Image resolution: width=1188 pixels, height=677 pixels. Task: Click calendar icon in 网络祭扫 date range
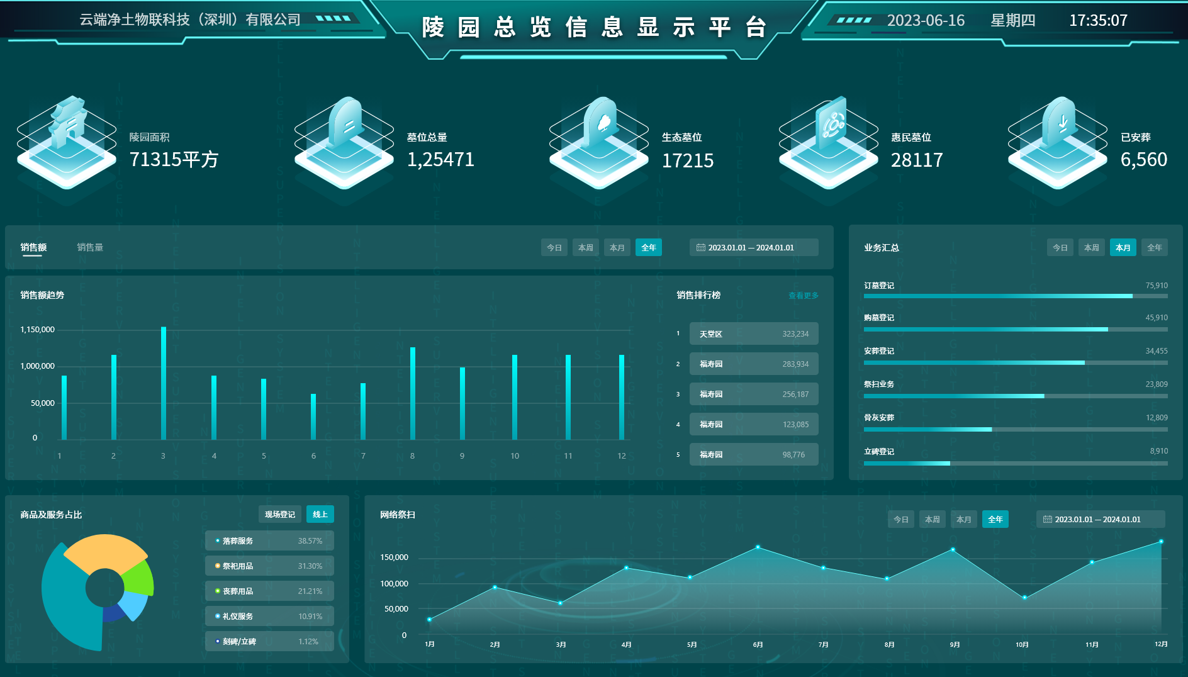point(1047,520)
